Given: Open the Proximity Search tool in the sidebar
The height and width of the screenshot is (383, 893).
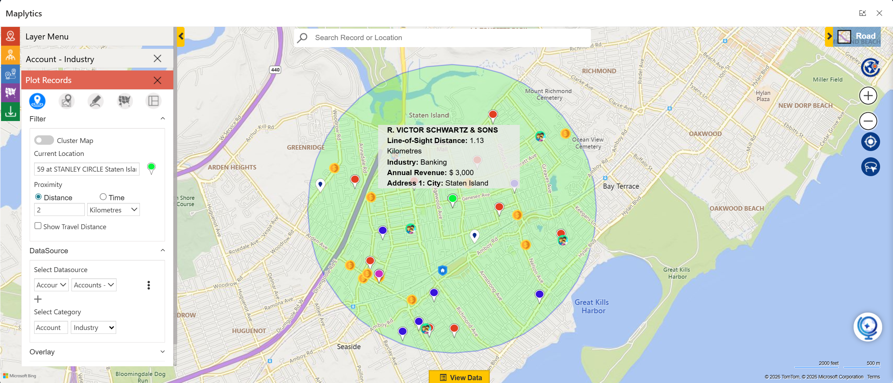Looking at the screenshot, I should 10,55.
